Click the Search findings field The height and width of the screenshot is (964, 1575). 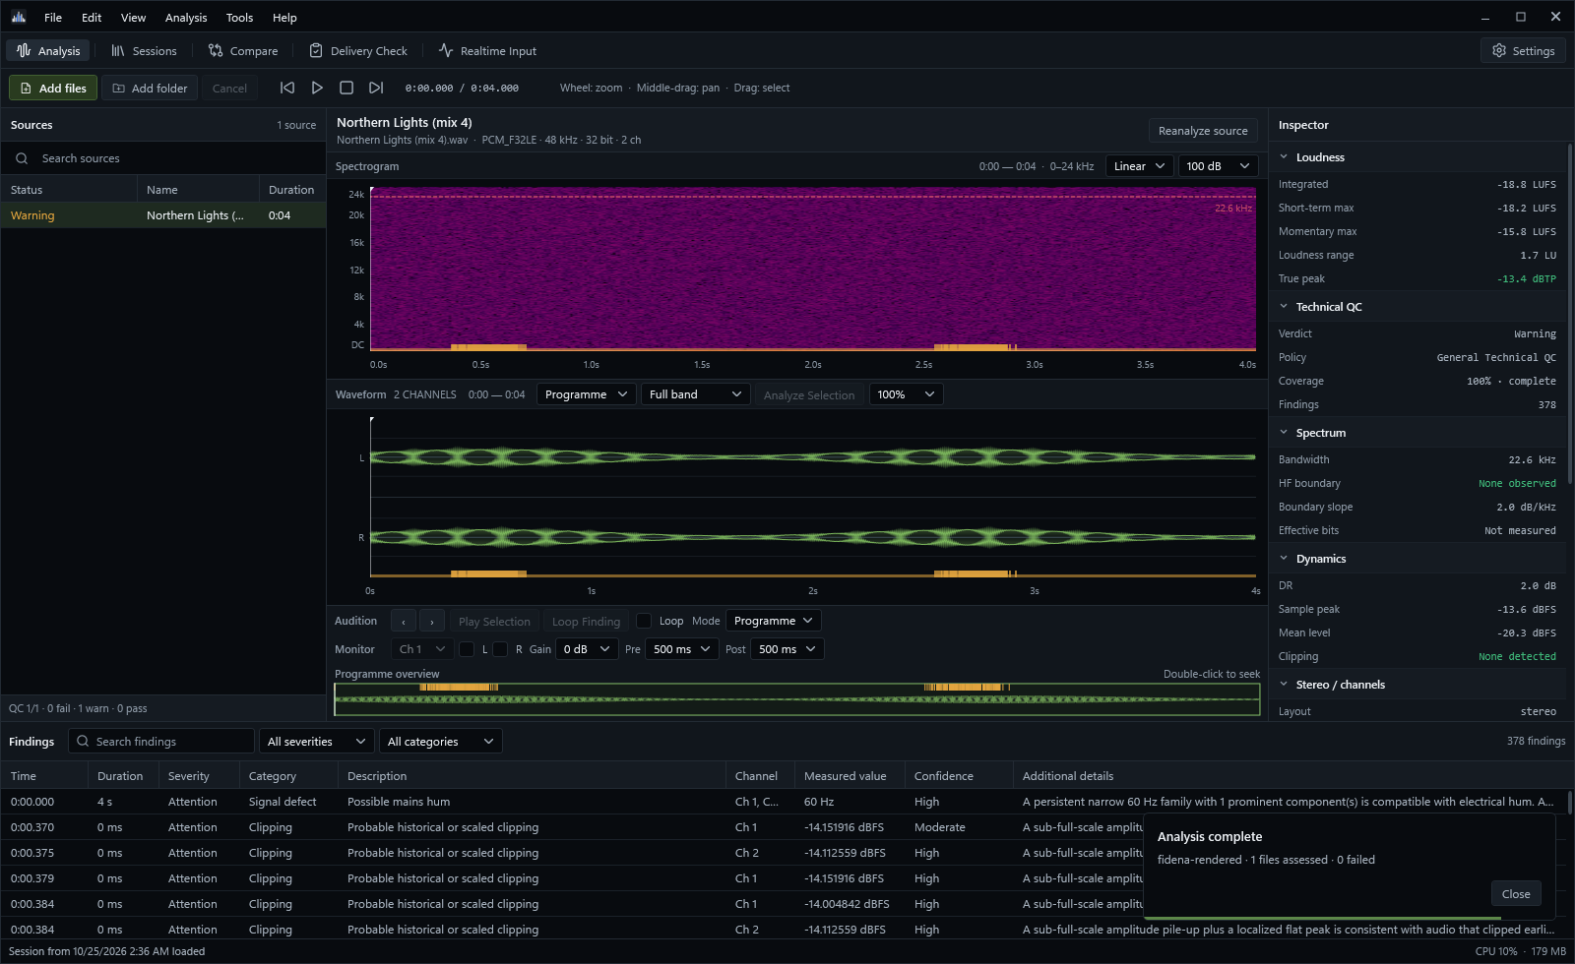coord(161,741)
